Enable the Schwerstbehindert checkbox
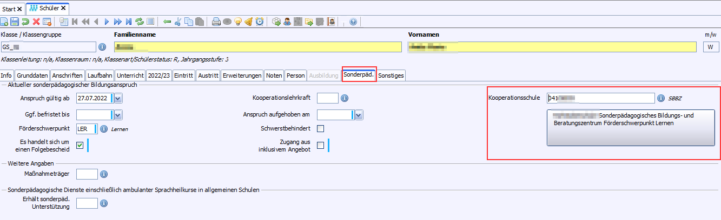The width and height of the screenshot is (721, 220). click(320, 128)
